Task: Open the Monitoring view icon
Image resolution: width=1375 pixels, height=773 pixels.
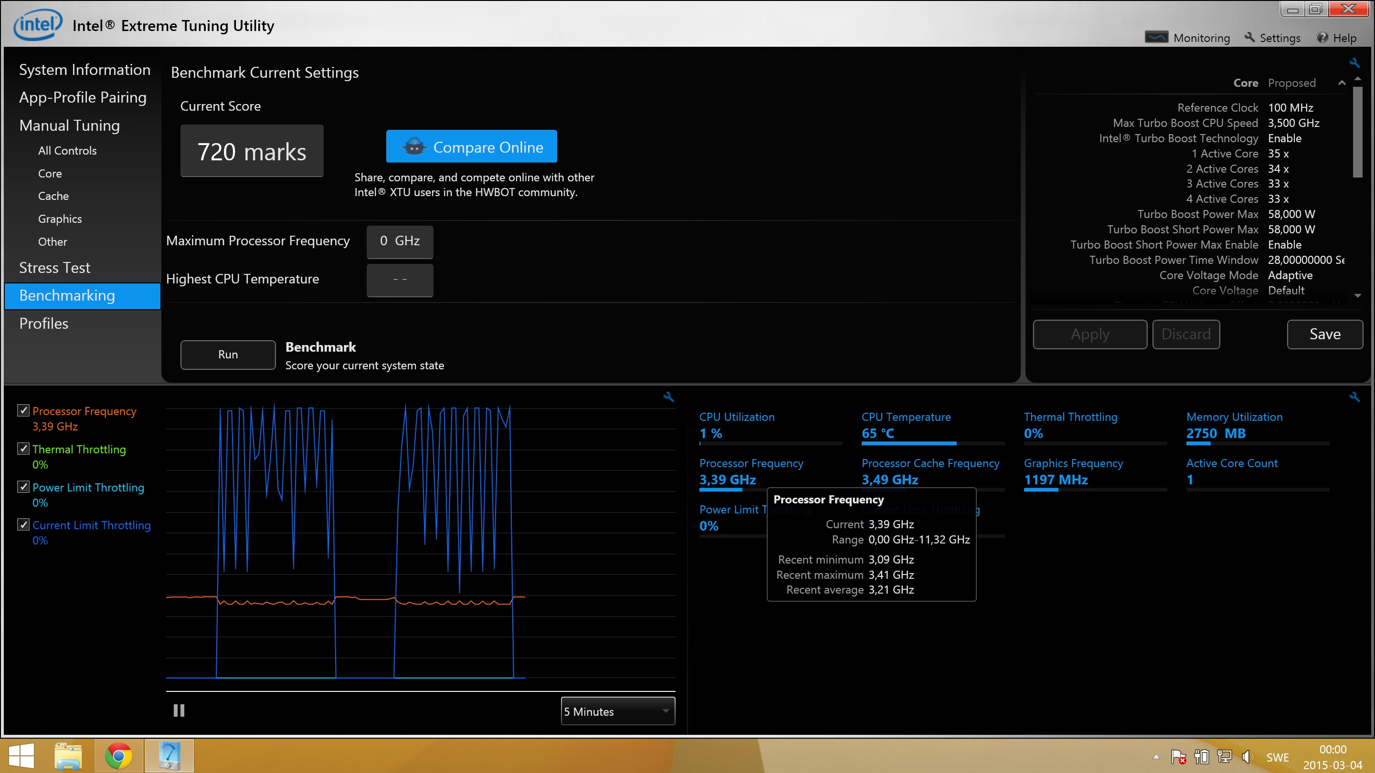Action: pos(1156,37)
